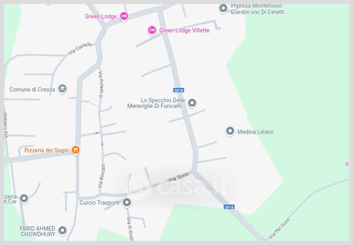This screenshot has height=245, width=353.
Task: Click the Medina Liliano location marker
Action: pos(230,131)
